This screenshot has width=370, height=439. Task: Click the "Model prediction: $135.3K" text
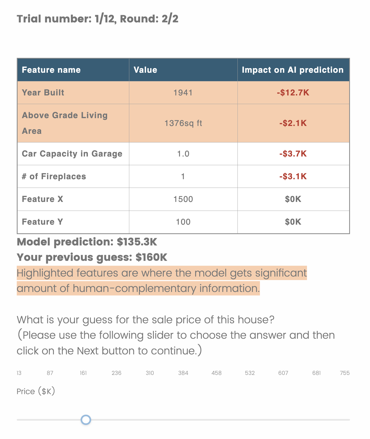(x=87, y=242)
